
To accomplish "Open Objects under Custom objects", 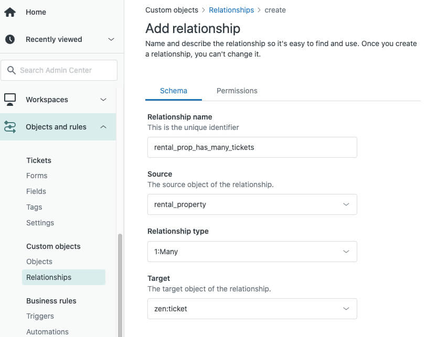I will (x=39, y=262).
